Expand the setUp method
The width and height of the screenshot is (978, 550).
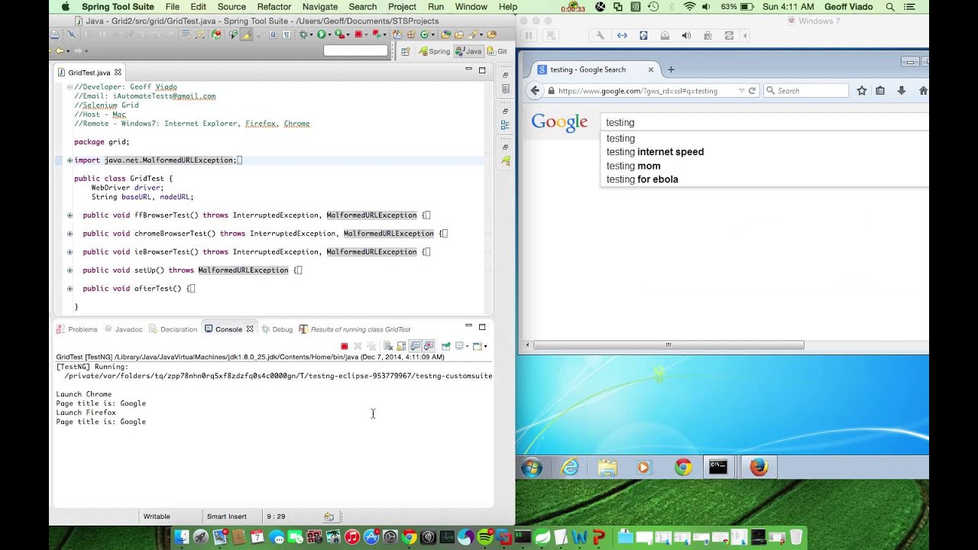[70, 270]
